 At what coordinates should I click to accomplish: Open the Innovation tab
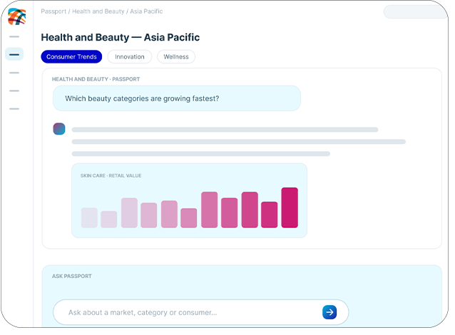(x=130, y=56)
